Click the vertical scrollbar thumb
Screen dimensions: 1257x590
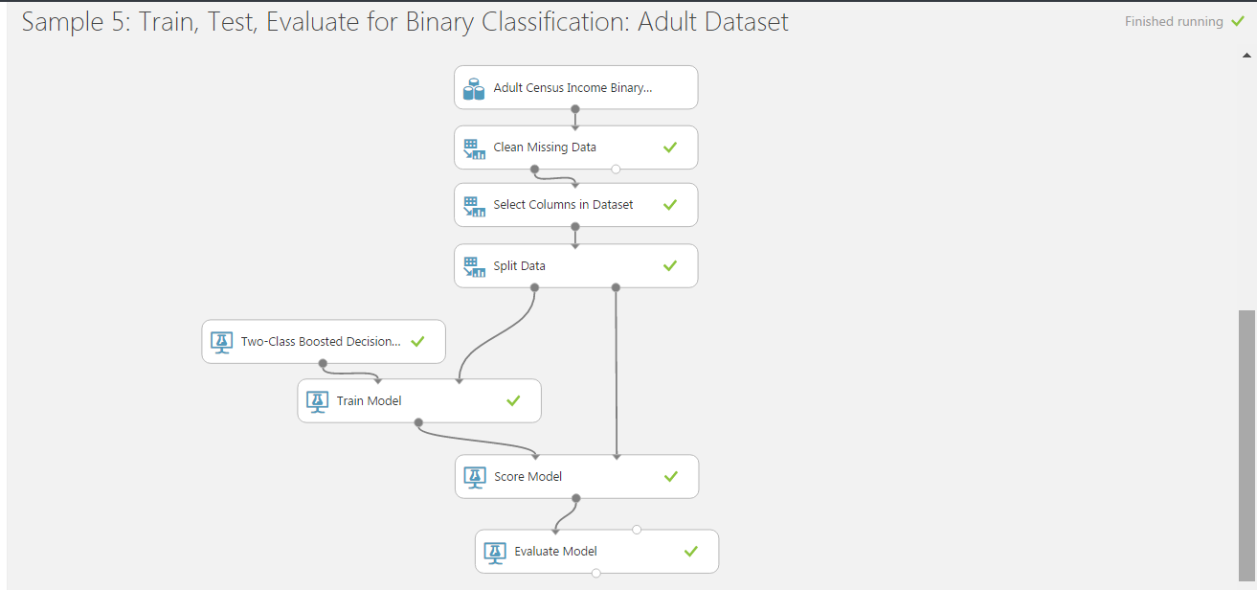click(1247, 445)
